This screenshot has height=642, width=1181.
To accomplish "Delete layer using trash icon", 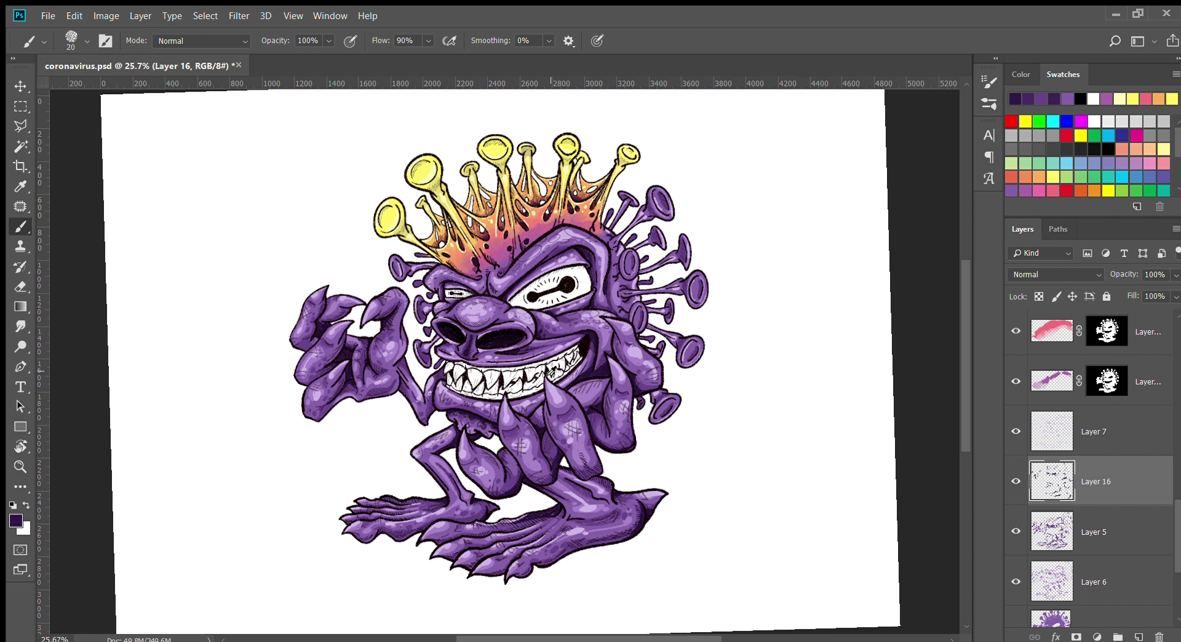I will click(x=1159, y=636).
